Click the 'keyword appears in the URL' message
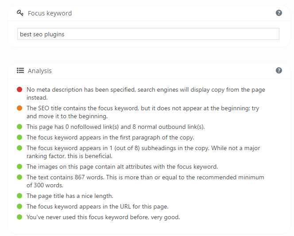Screen dimensions: 294x236 [97, 206]
